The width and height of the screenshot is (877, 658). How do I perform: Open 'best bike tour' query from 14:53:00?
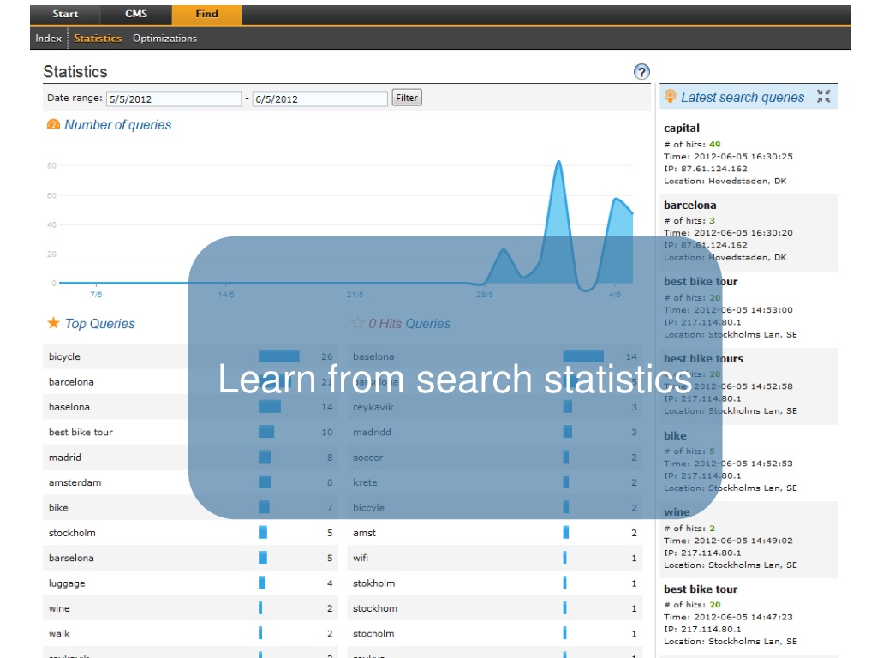point(701,281)
